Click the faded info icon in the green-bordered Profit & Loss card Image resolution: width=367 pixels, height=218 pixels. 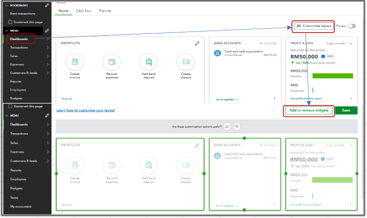[323, 159]
